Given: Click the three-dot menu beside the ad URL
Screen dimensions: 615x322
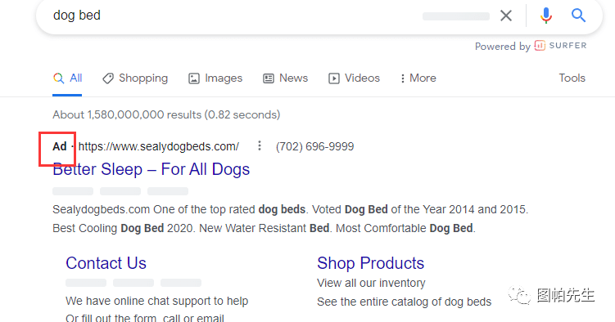Looking at the screenshot, I should click(260, 146).
